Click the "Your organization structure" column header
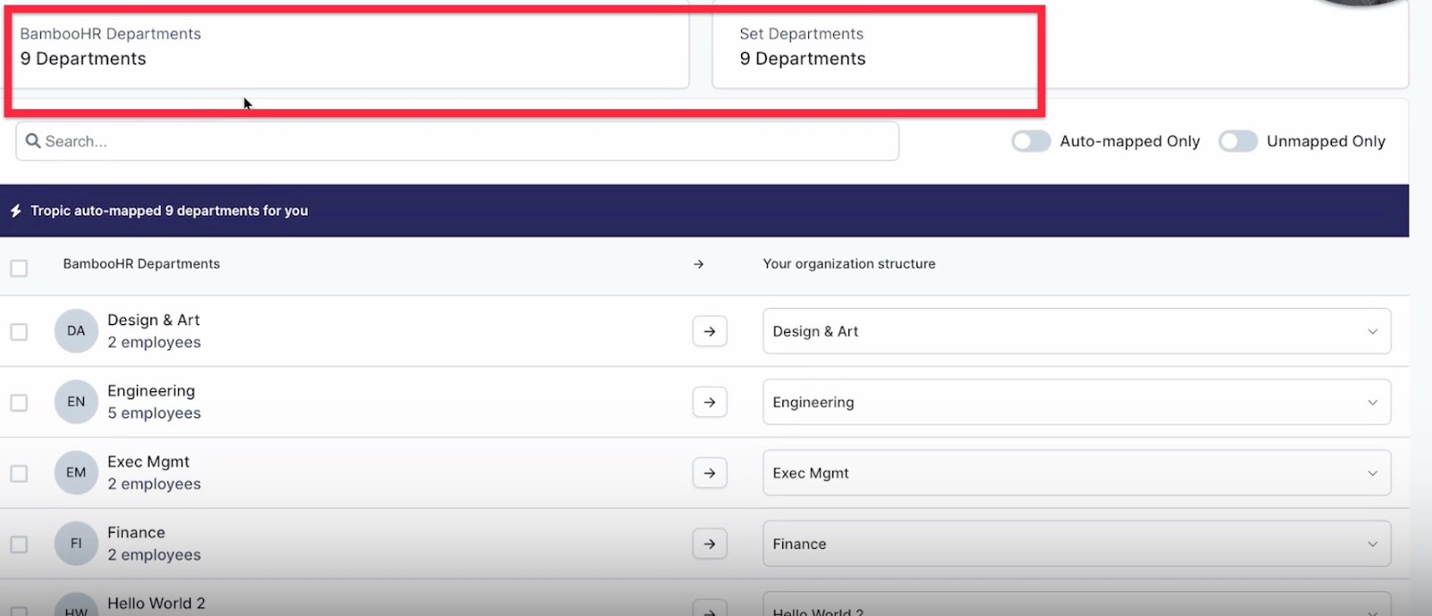The image size is (1432, 616). pyautogui.click(x=849, y=264)
